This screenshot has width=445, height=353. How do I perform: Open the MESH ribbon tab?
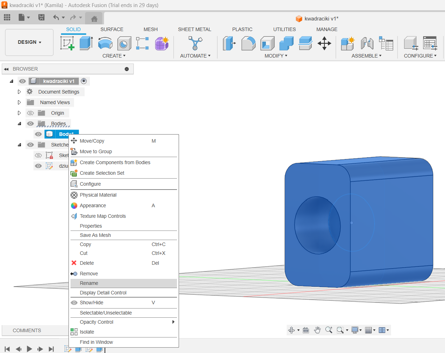(151, 29)
